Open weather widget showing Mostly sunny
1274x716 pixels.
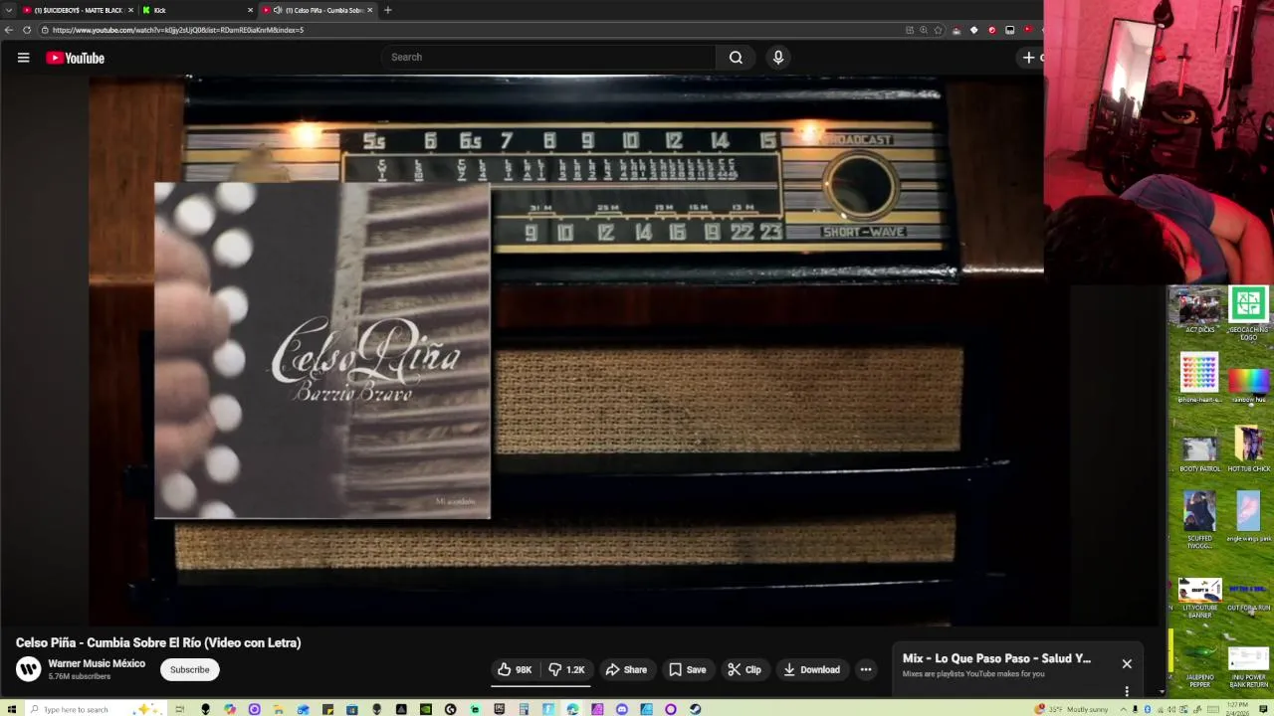tap(1072, 709)
